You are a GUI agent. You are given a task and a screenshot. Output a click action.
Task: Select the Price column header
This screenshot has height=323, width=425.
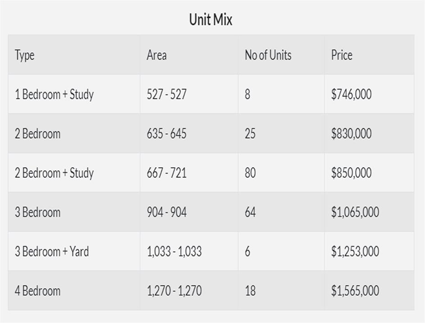342,55
